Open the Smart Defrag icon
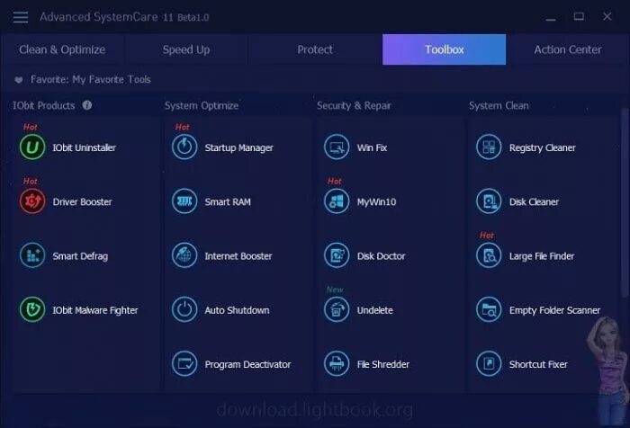Screen dimensions: 630x428 click(x=32, y=255)
